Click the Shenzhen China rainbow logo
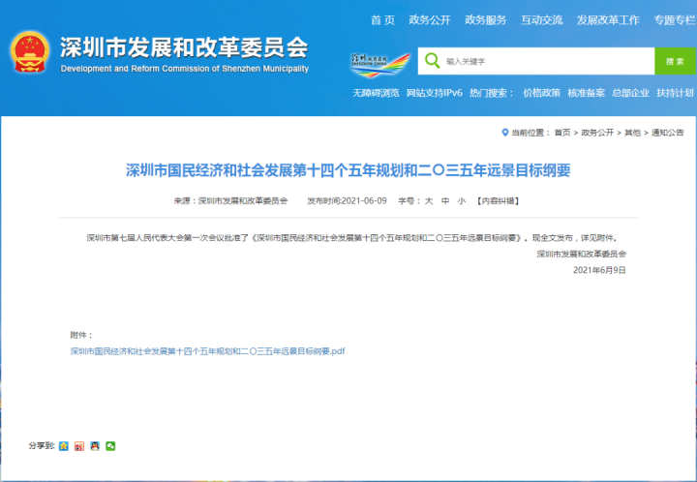 [x=380, y=65]
